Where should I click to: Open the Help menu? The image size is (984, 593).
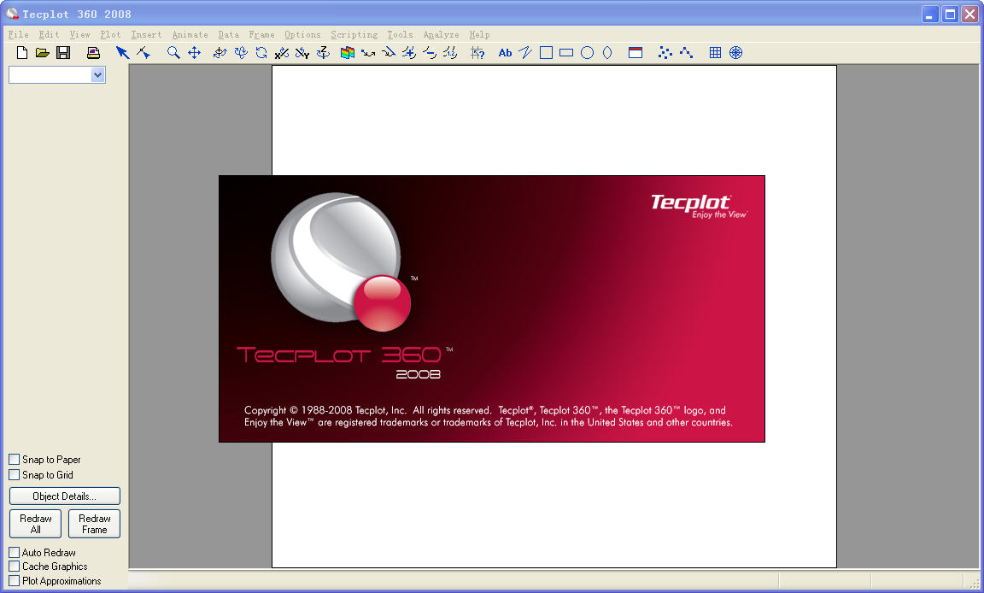479,34
